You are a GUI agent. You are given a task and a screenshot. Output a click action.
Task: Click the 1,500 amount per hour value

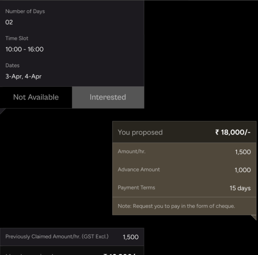pos(243,152)
